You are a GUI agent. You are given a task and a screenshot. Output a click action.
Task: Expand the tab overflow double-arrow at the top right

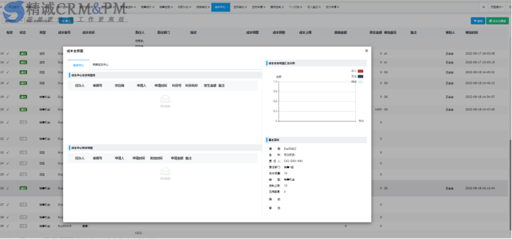[x=483, y=7]
